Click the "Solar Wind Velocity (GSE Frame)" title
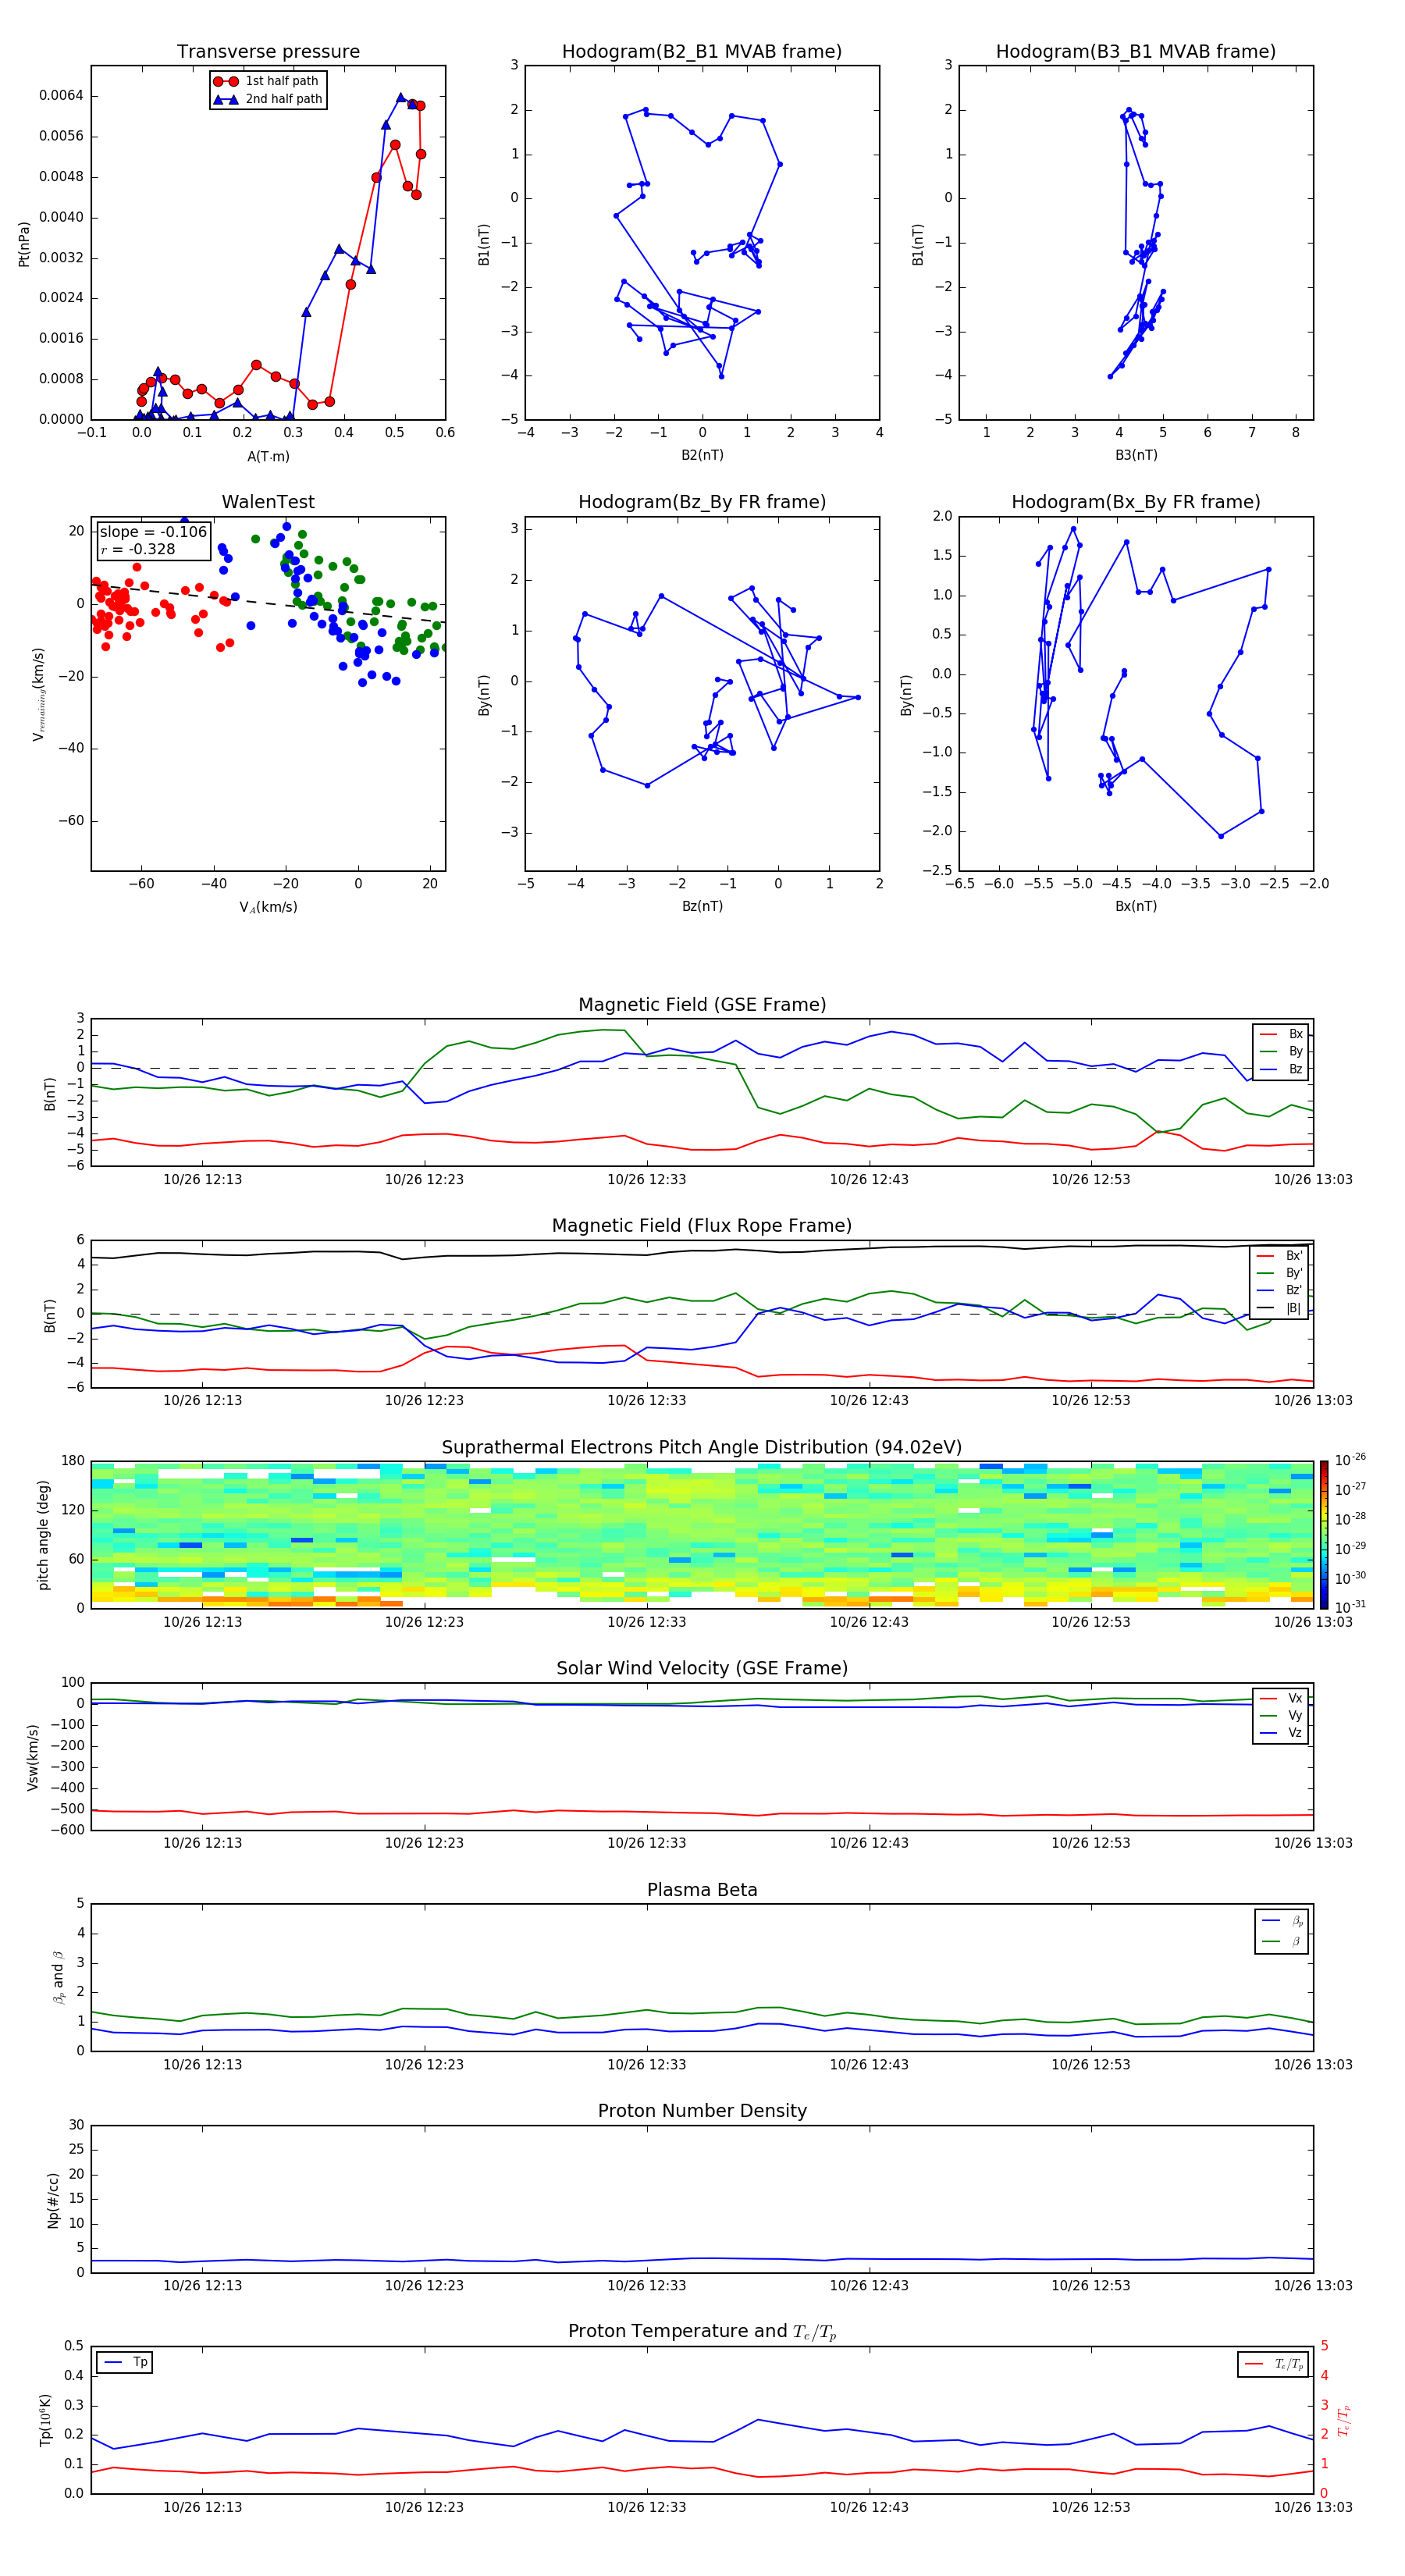The image size is (1405, 2576). (x=702, y=1668)
